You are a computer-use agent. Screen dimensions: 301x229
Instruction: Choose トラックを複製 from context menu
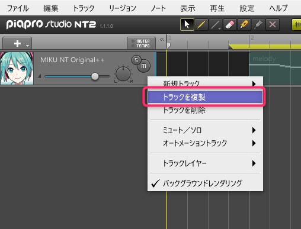tap(205, 97)
